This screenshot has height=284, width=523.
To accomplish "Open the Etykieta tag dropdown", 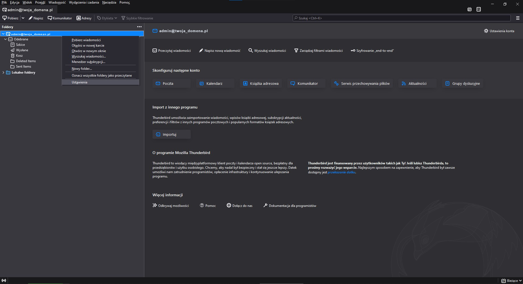I will coord(107,18).
